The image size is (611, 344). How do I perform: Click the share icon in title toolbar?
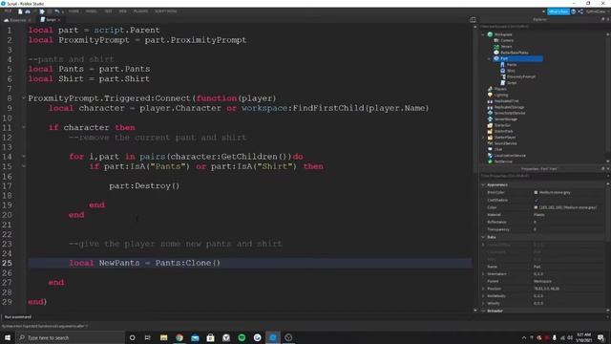pos(580,11)
